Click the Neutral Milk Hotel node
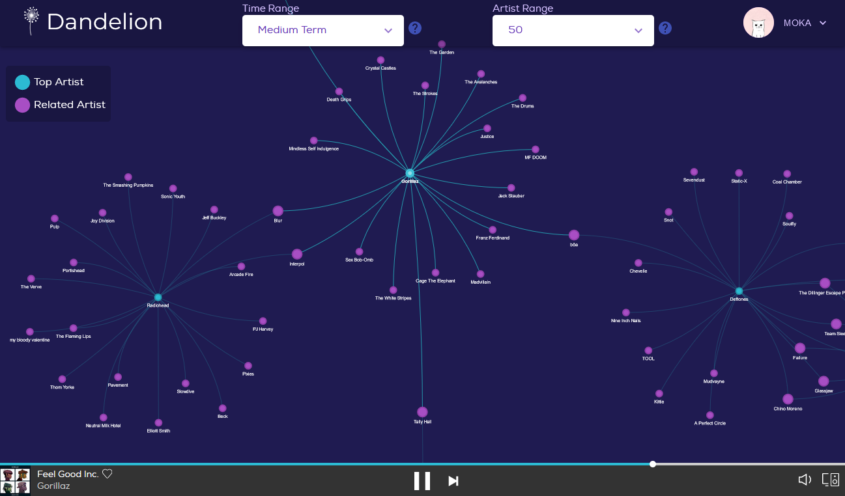Image resolution: width=845 pixels, height=496 pixels. [x=104, y=417]
